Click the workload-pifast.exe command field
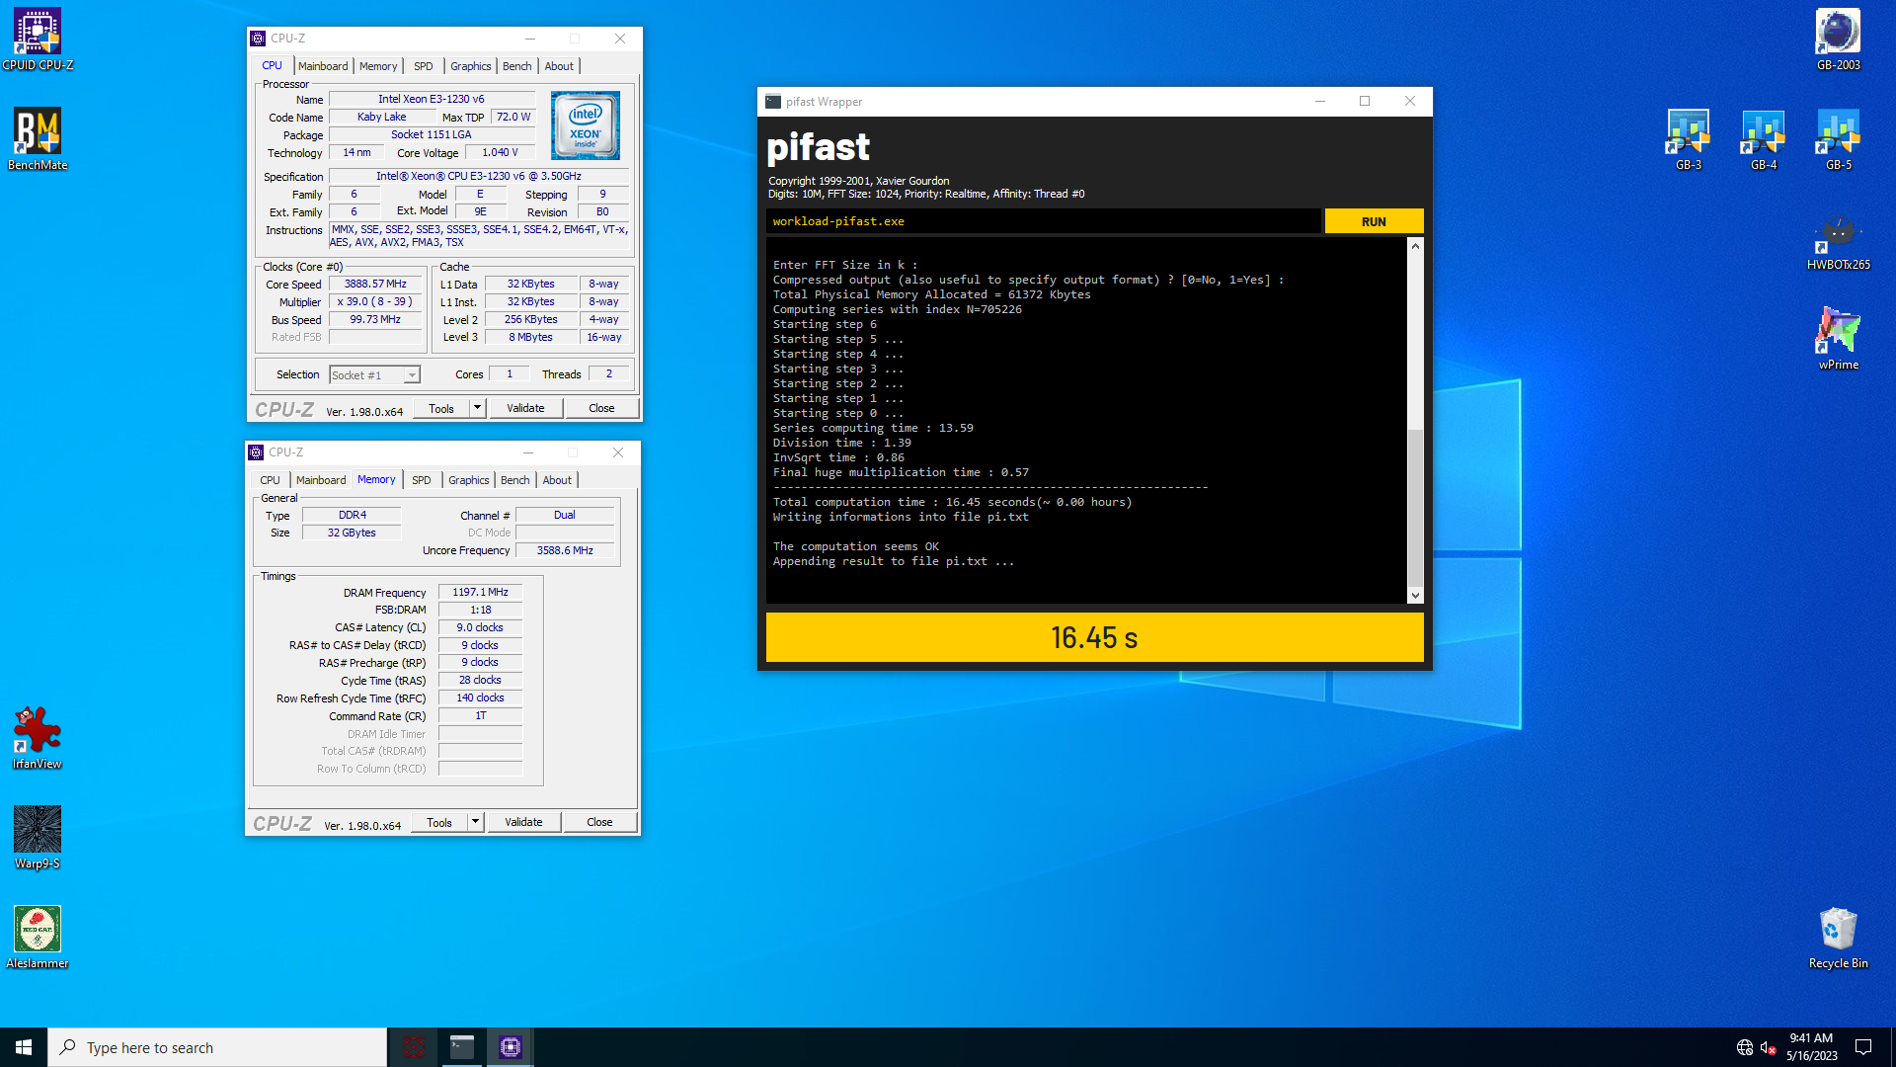This screenshot has height=1067, width=1896. [x=1043, y=221]
